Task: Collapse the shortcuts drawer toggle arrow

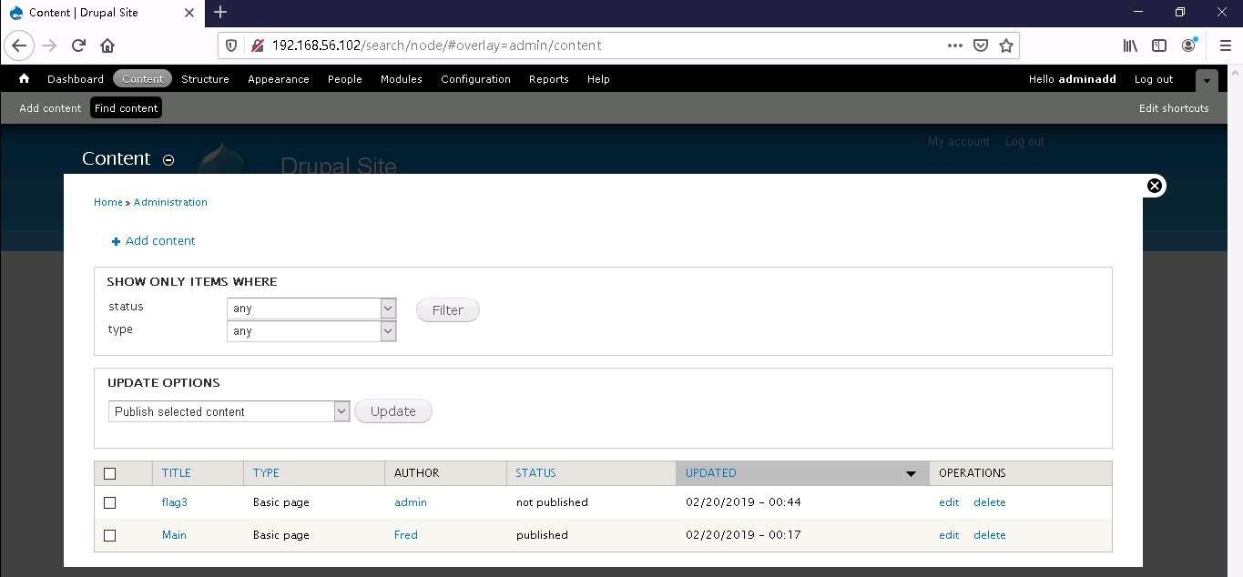Action: [1207, 80]
